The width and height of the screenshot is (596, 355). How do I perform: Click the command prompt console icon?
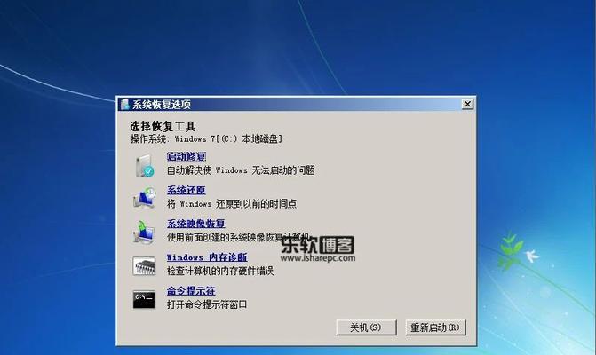click(144, 299)
